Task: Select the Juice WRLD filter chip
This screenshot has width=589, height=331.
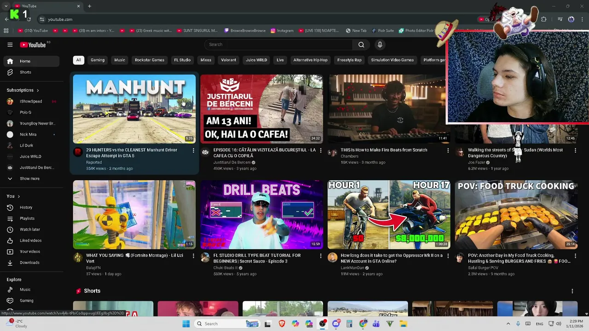Action: 256,60
